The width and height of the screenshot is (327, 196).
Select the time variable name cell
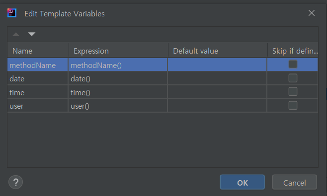(38, 92)
